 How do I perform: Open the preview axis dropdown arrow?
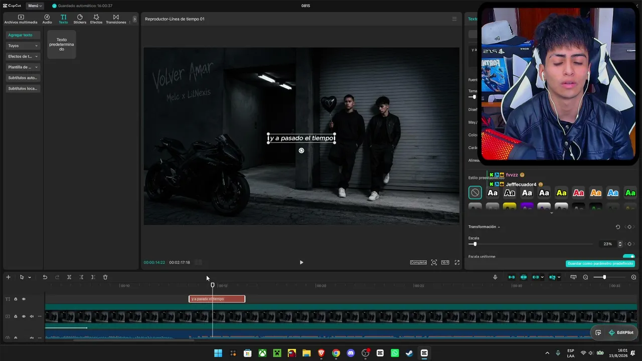(x=559, y=277)
